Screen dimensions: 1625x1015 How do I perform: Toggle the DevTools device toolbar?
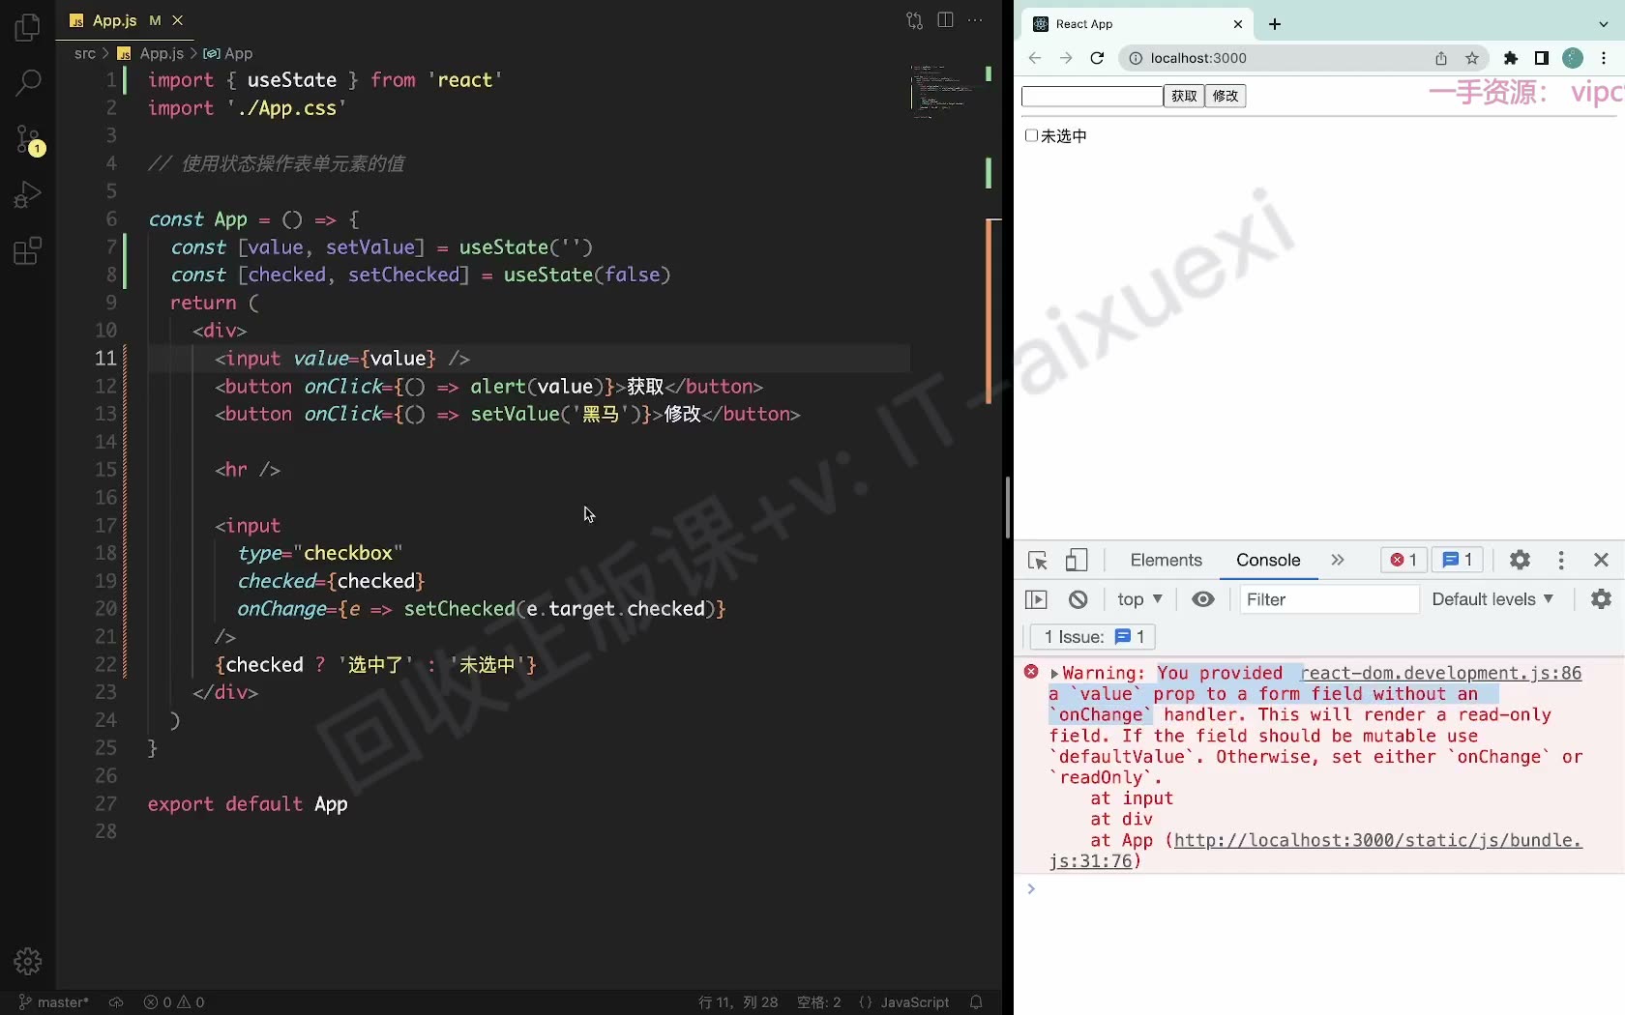pos(1077,561)
